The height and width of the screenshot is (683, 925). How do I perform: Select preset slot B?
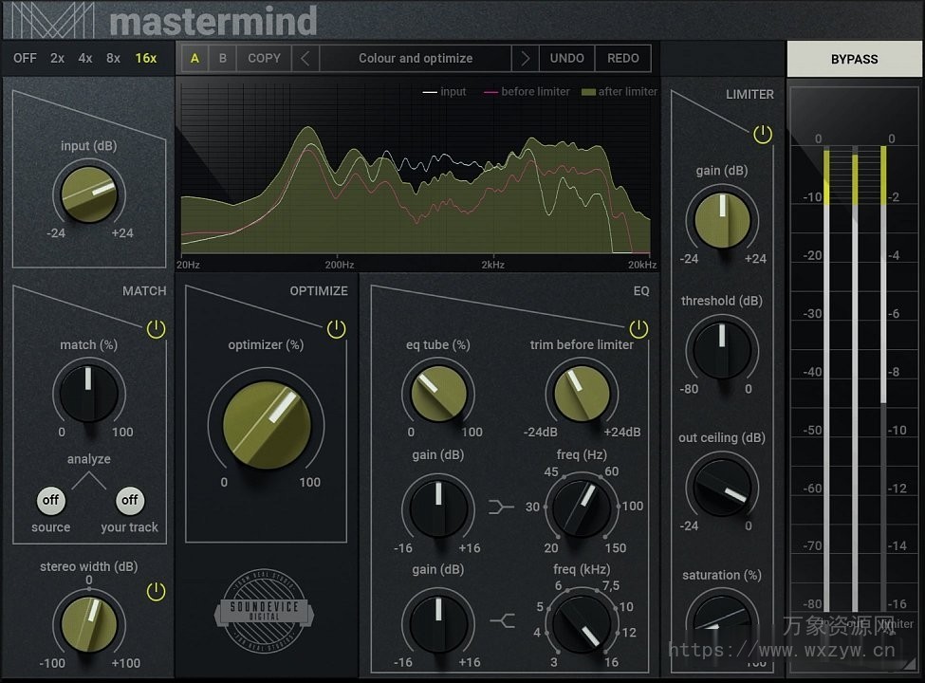pyautogui.click(x=222, y=58)
